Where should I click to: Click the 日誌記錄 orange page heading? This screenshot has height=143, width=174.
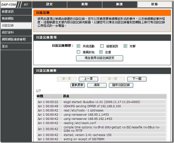43,13
